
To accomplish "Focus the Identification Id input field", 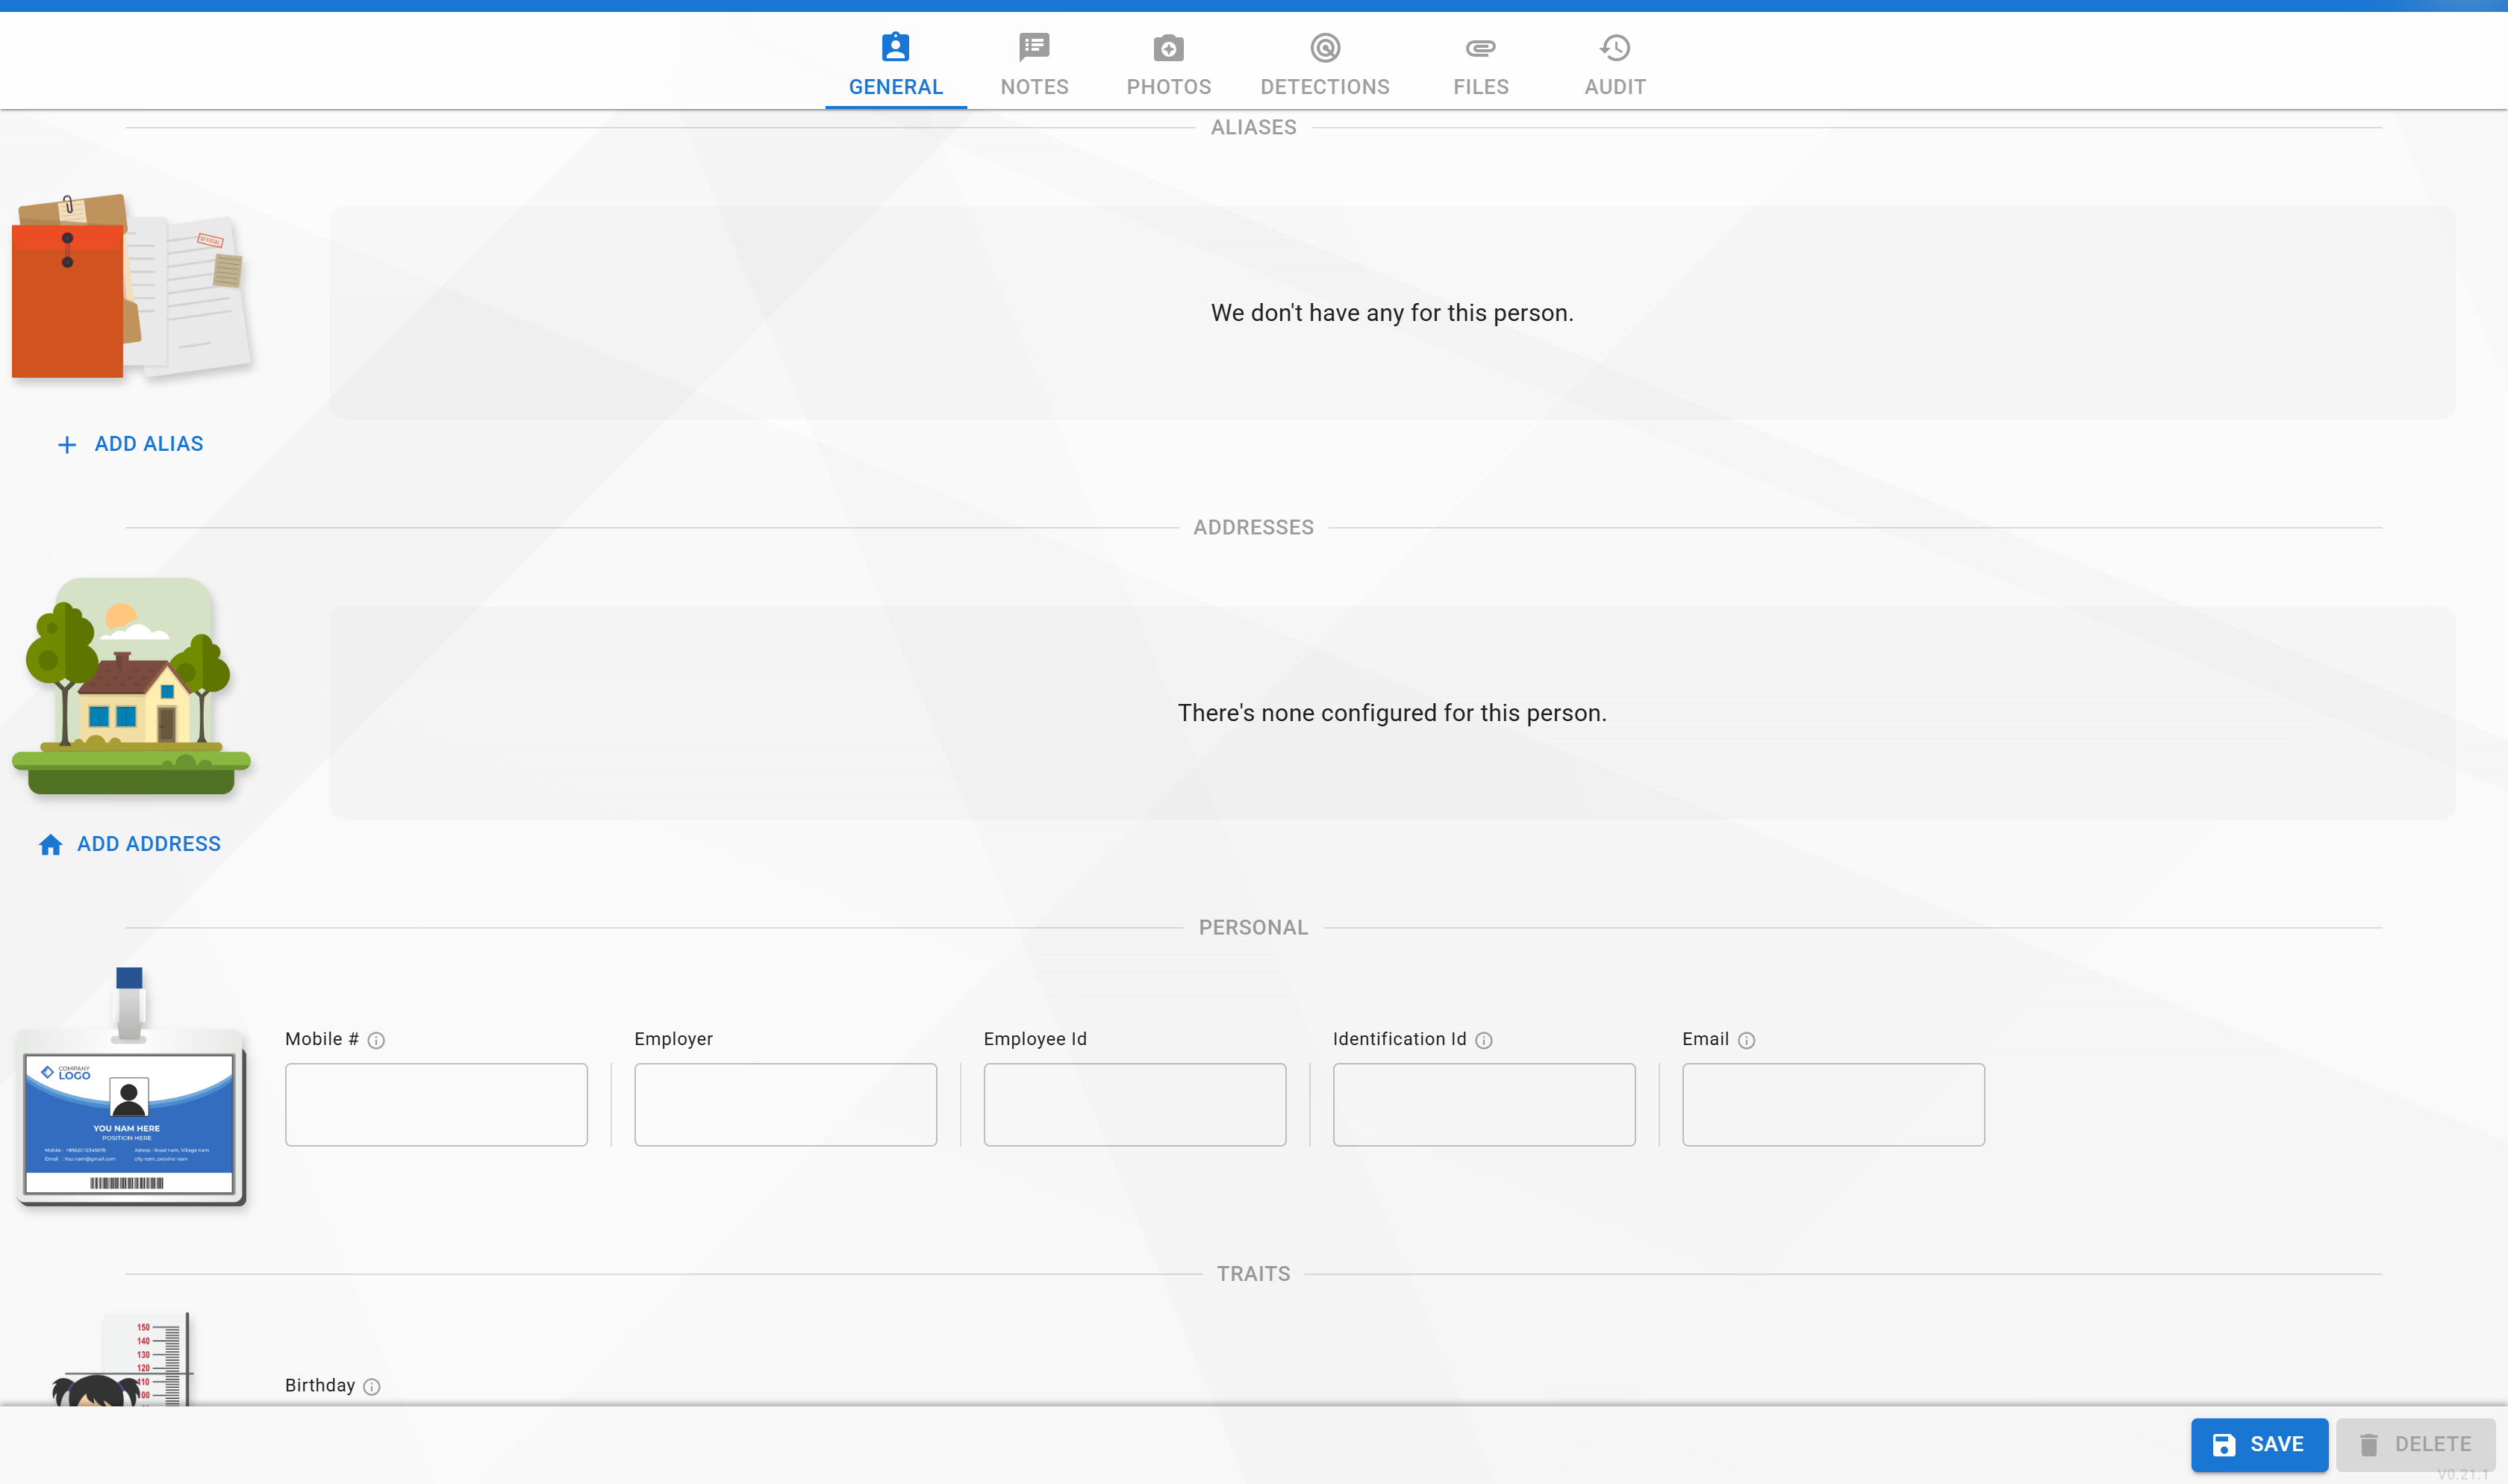I will 1483,1104.
